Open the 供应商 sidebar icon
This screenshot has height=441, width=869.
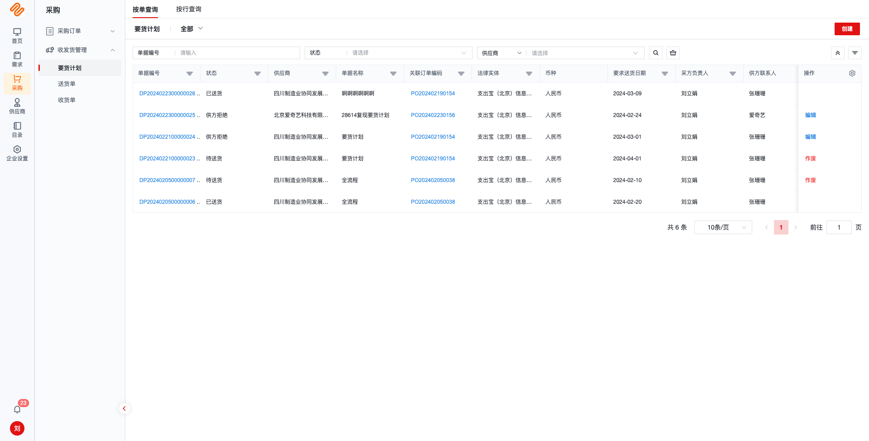click(x=17, y=106)
